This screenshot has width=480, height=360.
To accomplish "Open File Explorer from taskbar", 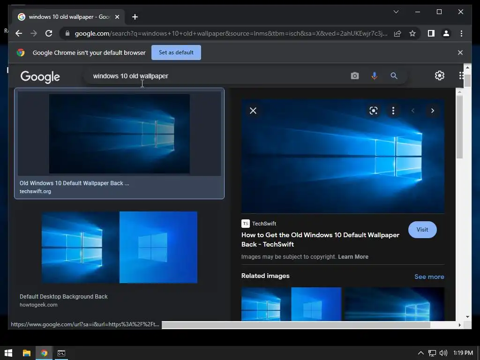I will (x=27, y=353).
